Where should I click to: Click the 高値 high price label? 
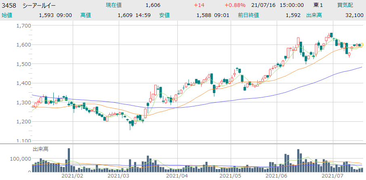[86, 15]
